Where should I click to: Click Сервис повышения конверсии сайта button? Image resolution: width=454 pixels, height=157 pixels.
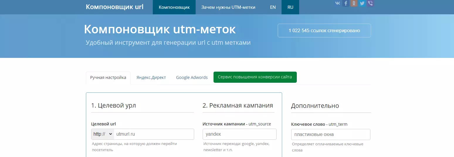click(255, 77)
